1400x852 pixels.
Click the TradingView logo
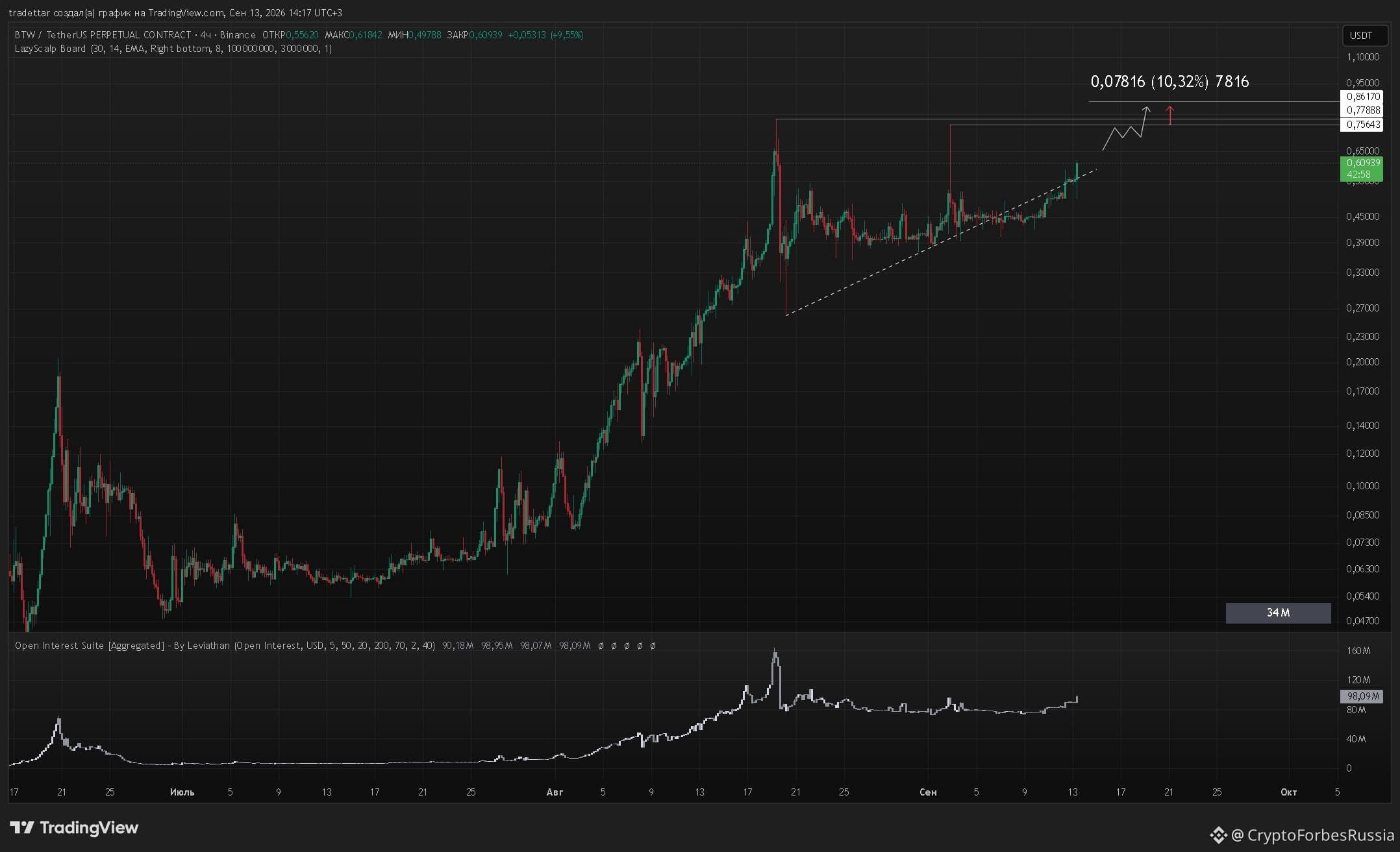pyautogui.click(x=75, y=827)
